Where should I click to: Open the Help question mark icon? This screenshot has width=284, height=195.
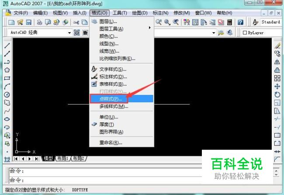point(240,22)
